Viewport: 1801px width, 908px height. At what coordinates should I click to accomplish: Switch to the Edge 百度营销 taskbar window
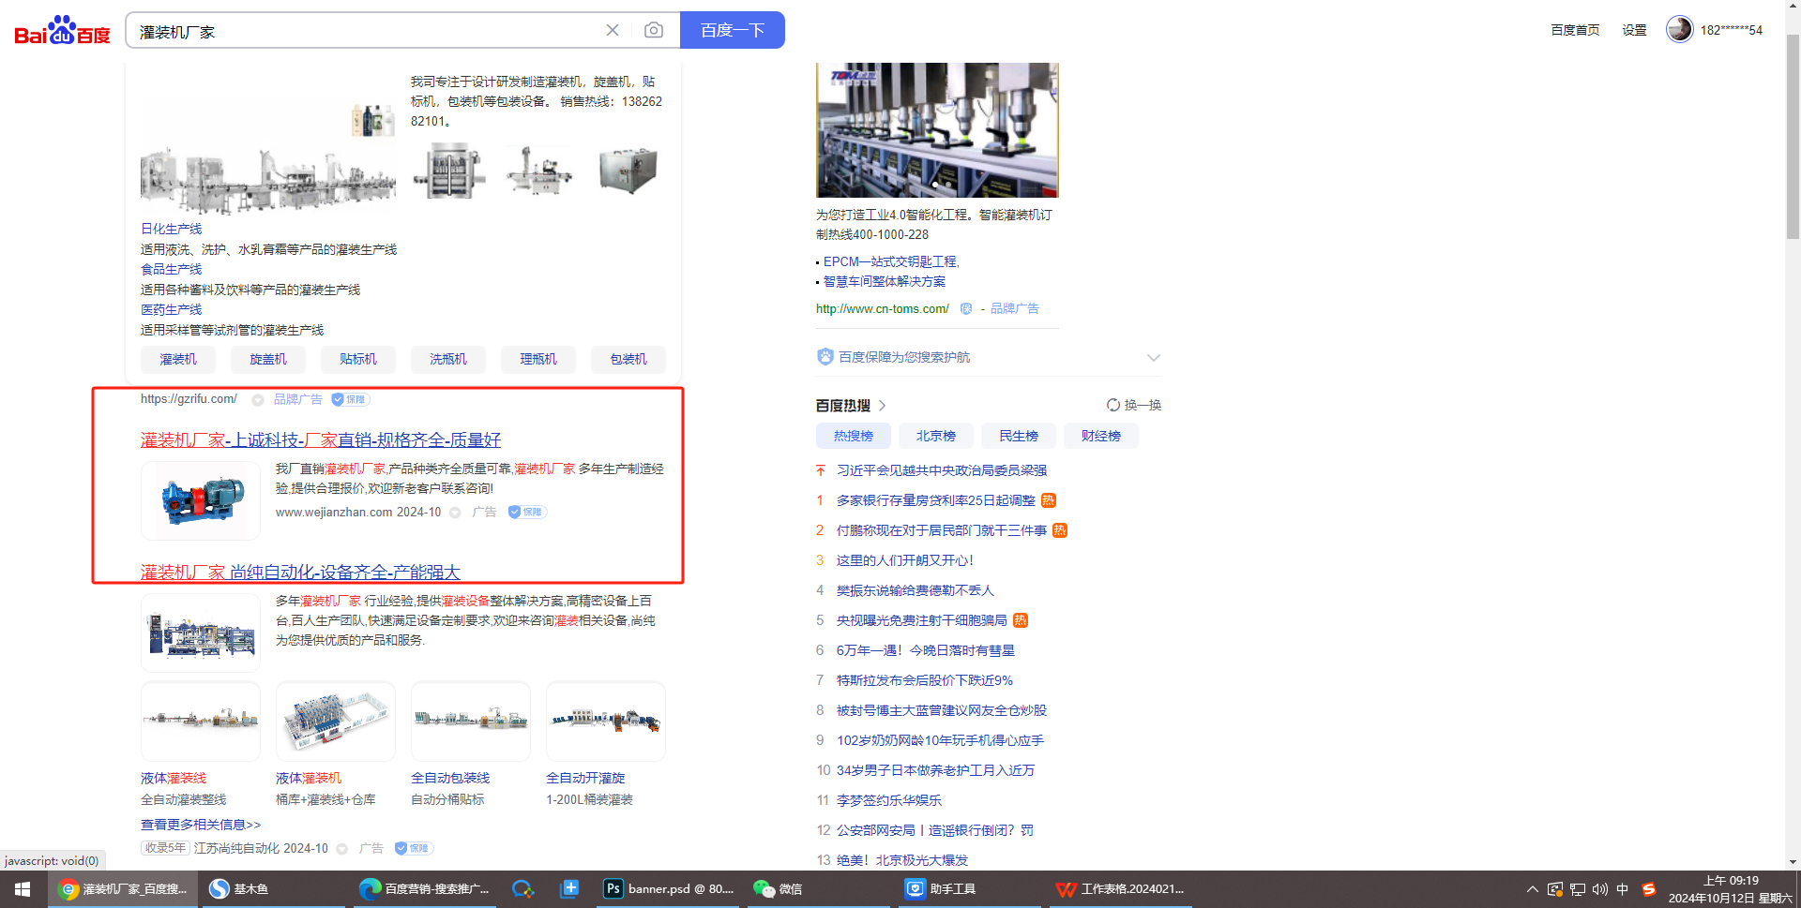pyautogui.click(x=425, y=889)
